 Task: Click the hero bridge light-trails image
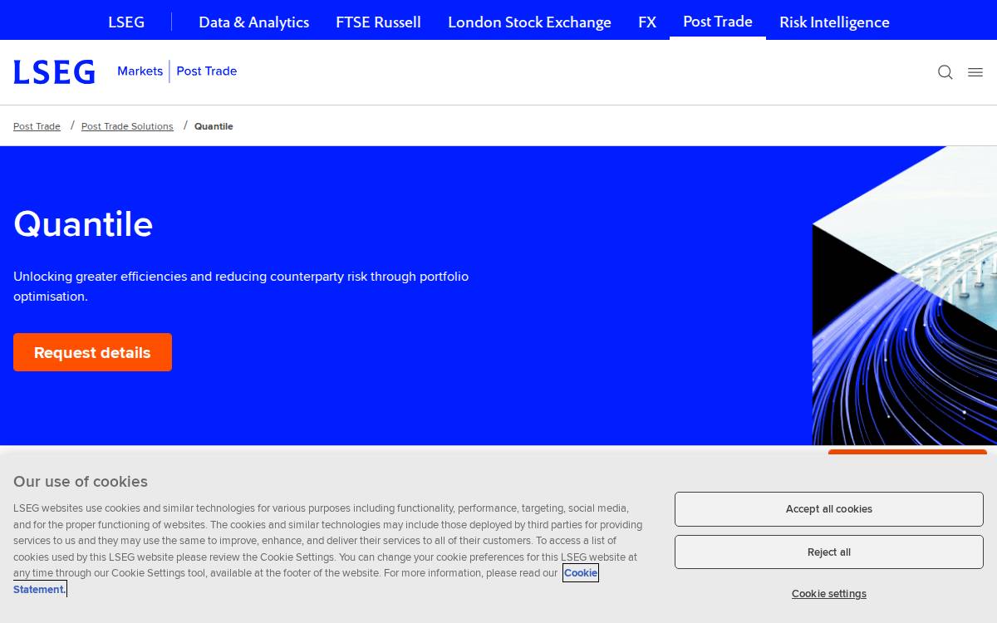pyautogui.click(x=905, y=296)
